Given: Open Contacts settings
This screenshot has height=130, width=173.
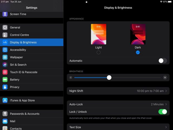Looking at the screenshot, I should tap(32, 128).
